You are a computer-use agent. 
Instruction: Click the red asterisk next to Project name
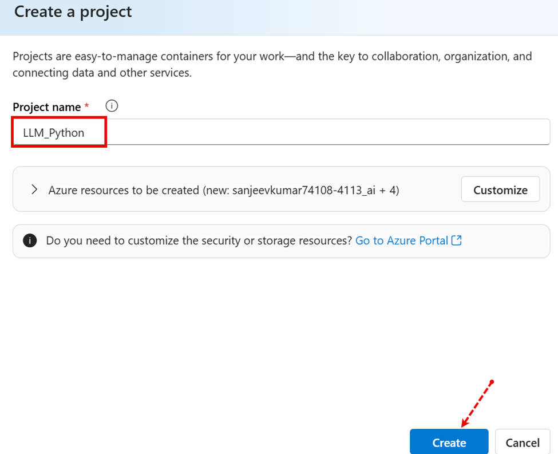click(86, 106)
